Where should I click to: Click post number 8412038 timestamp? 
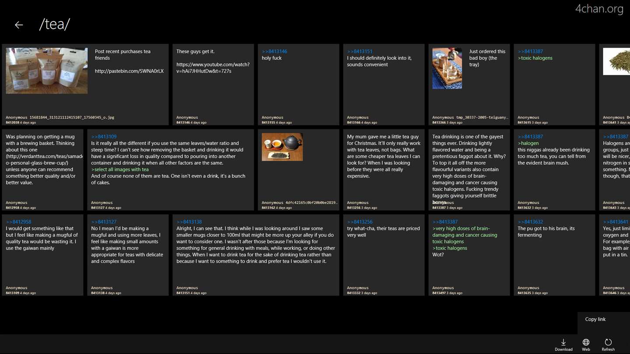(21, 123)
